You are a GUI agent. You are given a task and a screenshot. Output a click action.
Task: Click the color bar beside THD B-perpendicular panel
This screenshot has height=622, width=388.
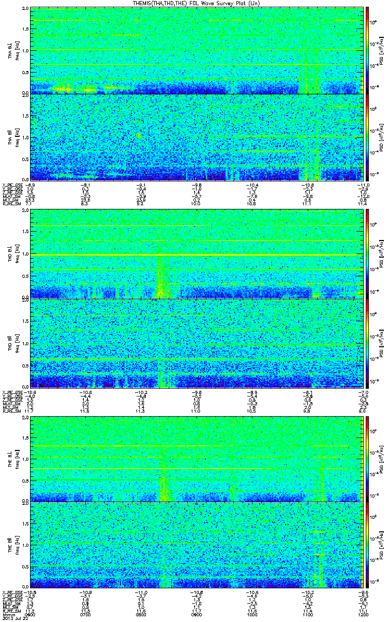click(368, 254)
